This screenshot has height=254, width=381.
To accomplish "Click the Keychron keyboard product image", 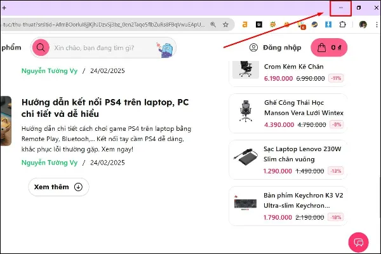I will point(245,203).
